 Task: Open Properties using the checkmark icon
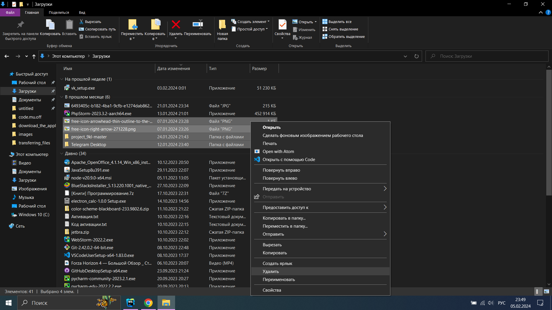click(x=282, y=25)
